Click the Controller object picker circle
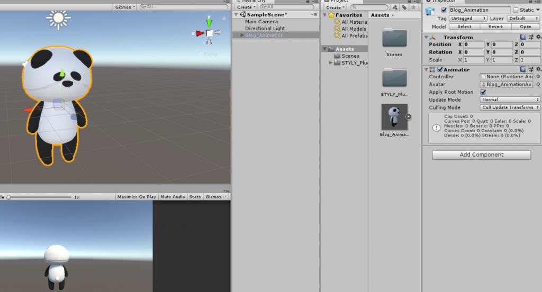This screenshot has height=292, width=542. tap(538, 76)
